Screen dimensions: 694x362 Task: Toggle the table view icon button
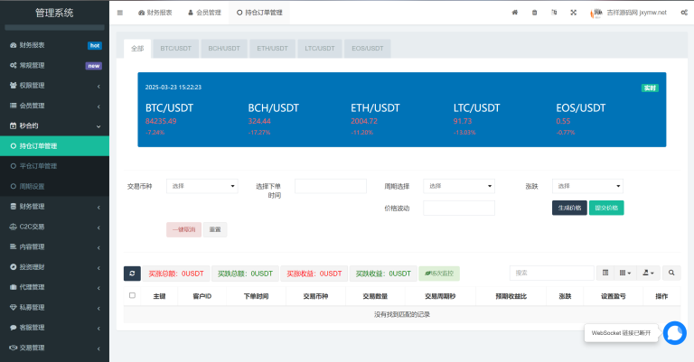point(605,273)
